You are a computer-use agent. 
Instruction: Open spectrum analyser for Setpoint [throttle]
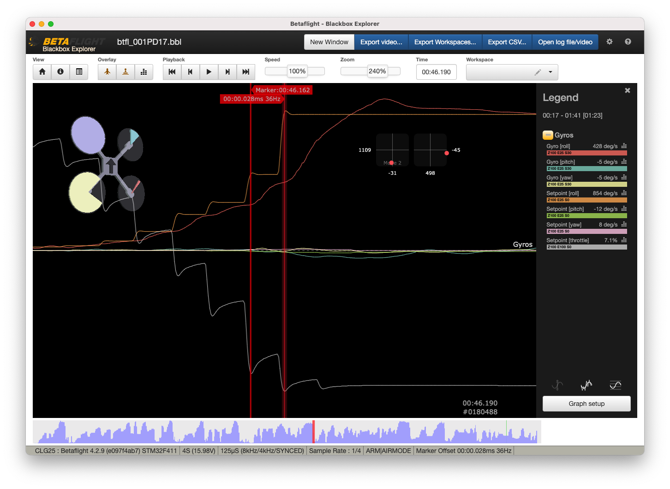[x=624, y=240]
